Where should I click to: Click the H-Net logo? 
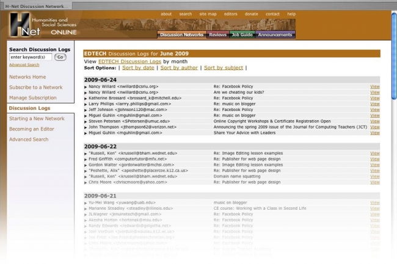coord(25,24)
